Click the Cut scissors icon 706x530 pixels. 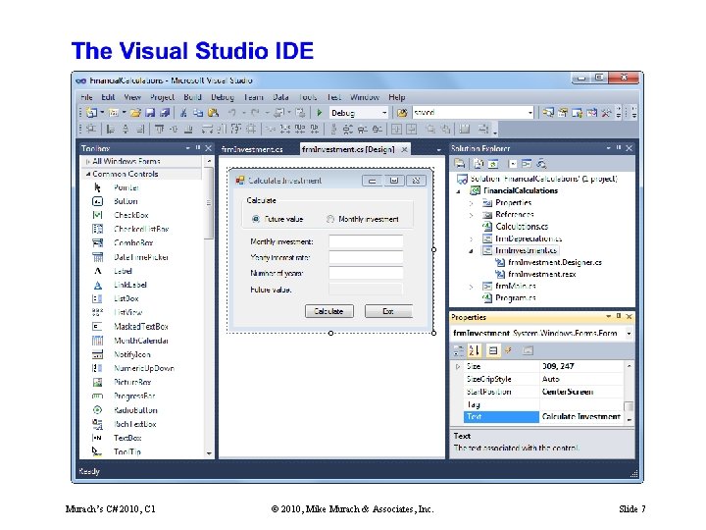point(183,113)
